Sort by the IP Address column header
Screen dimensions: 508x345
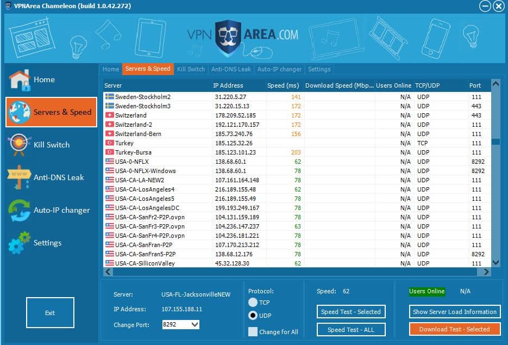tap(239, 85)
